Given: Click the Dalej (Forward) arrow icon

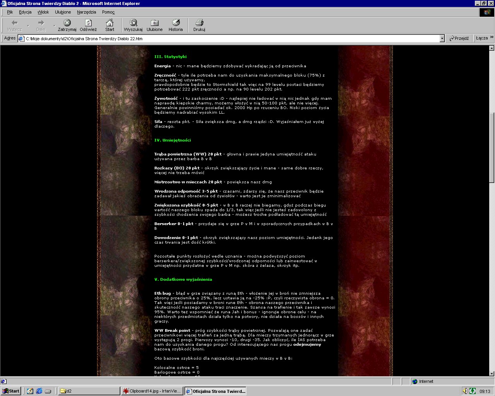Looking at the screenshot, I should [x=41, y=23].
